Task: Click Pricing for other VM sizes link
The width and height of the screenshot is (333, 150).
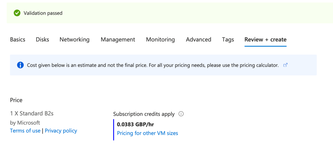Action: tap(147, 133)
